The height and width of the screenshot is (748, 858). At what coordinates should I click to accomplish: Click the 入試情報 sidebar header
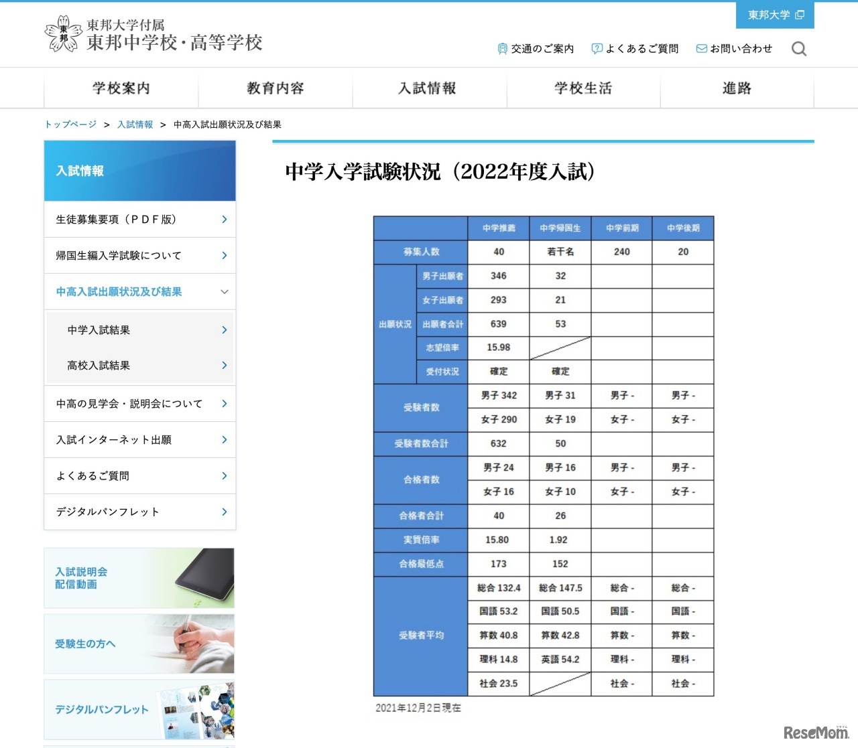[140, 171]
